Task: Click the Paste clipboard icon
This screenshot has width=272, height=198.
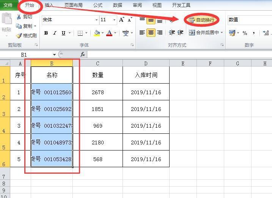Action: [x=6, y=19]
